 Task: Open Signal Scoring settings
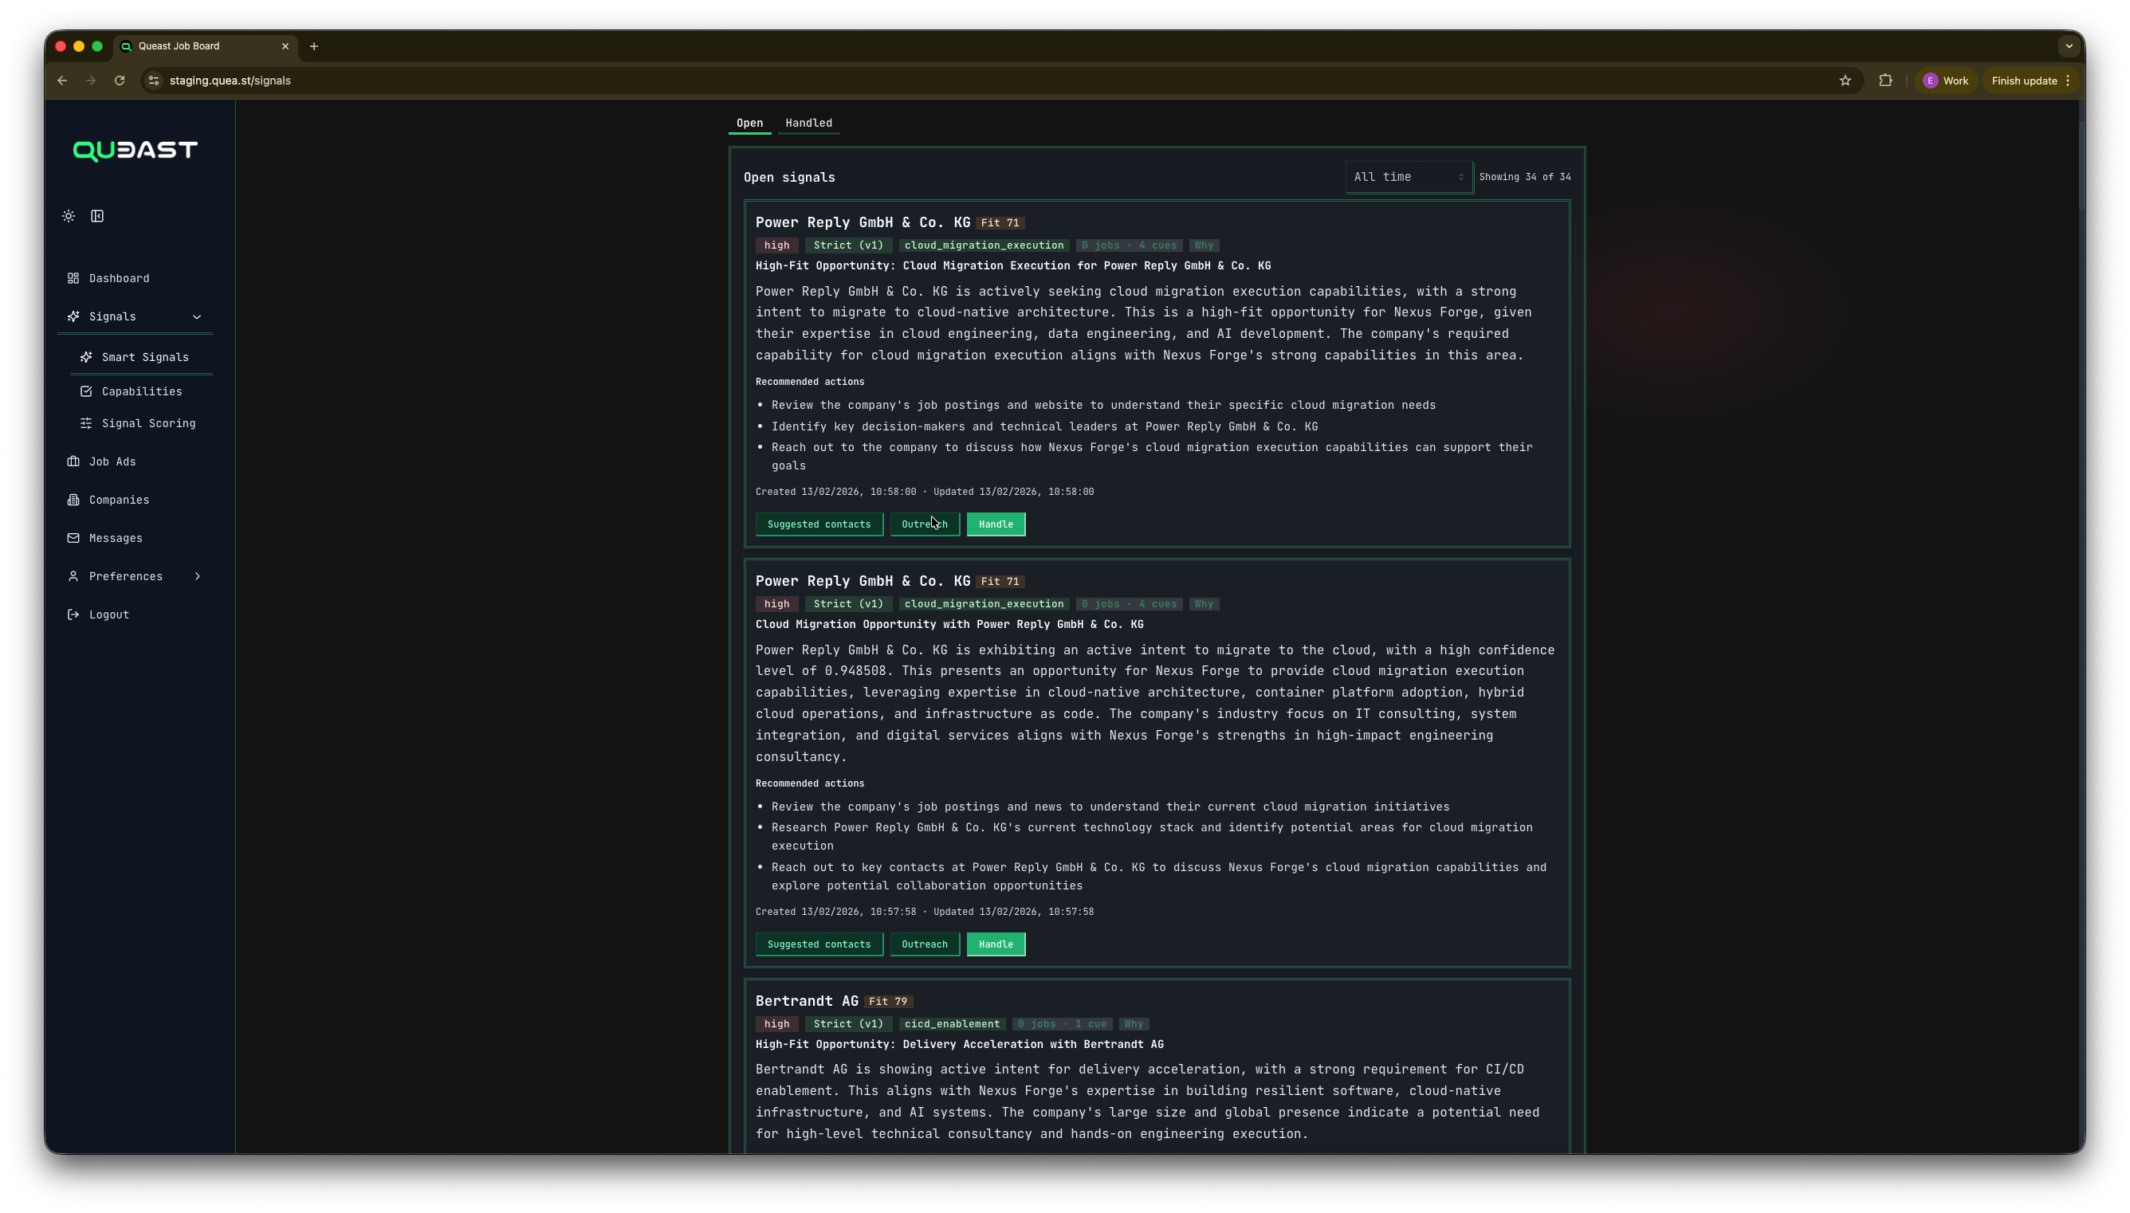(x=147, y=423)
